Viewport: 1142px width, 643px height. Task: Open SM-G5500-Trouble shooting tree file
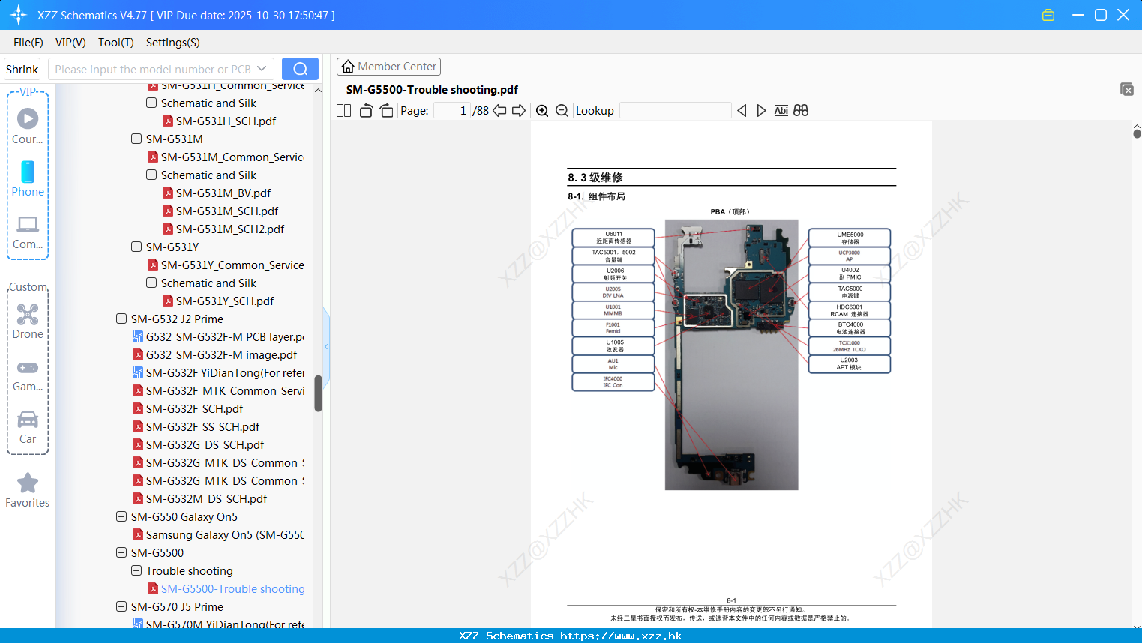click(232, 588)
